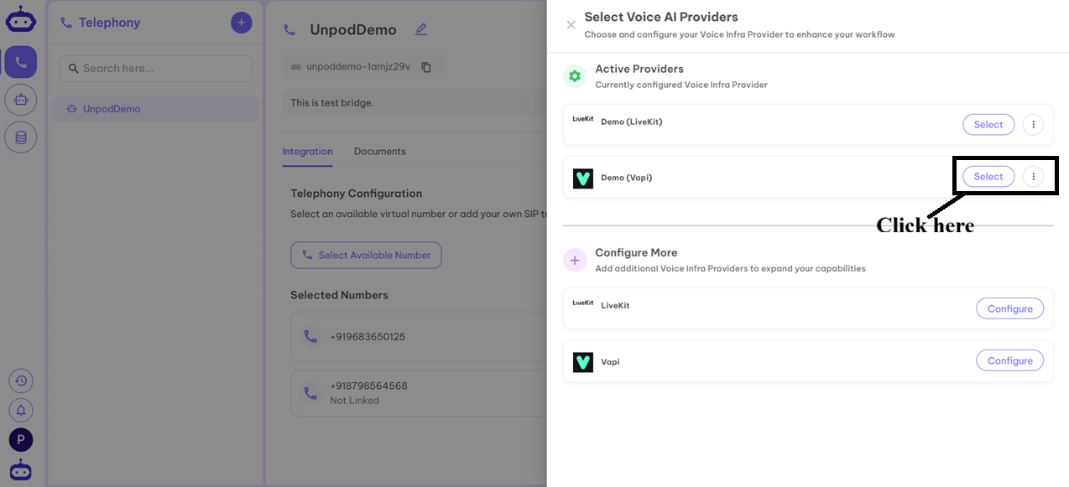Open the robot agents sidebar icon
The width and height of the screenshot is (1069, 487).
click(x=21, y=100)
